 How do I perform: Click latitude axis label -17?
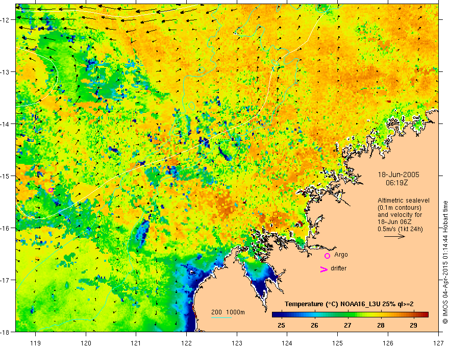click(x=6, y=280)
